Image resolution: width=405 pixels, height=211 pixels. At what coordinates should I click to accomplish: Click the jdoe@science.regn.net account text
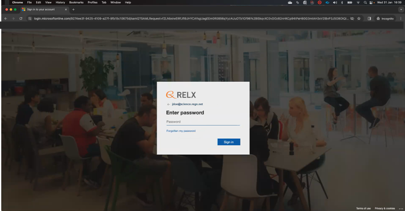187,104
